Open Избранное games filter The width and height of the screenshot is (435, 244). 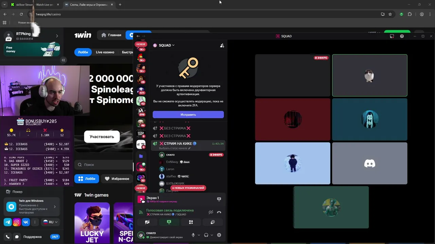(117, 179)
